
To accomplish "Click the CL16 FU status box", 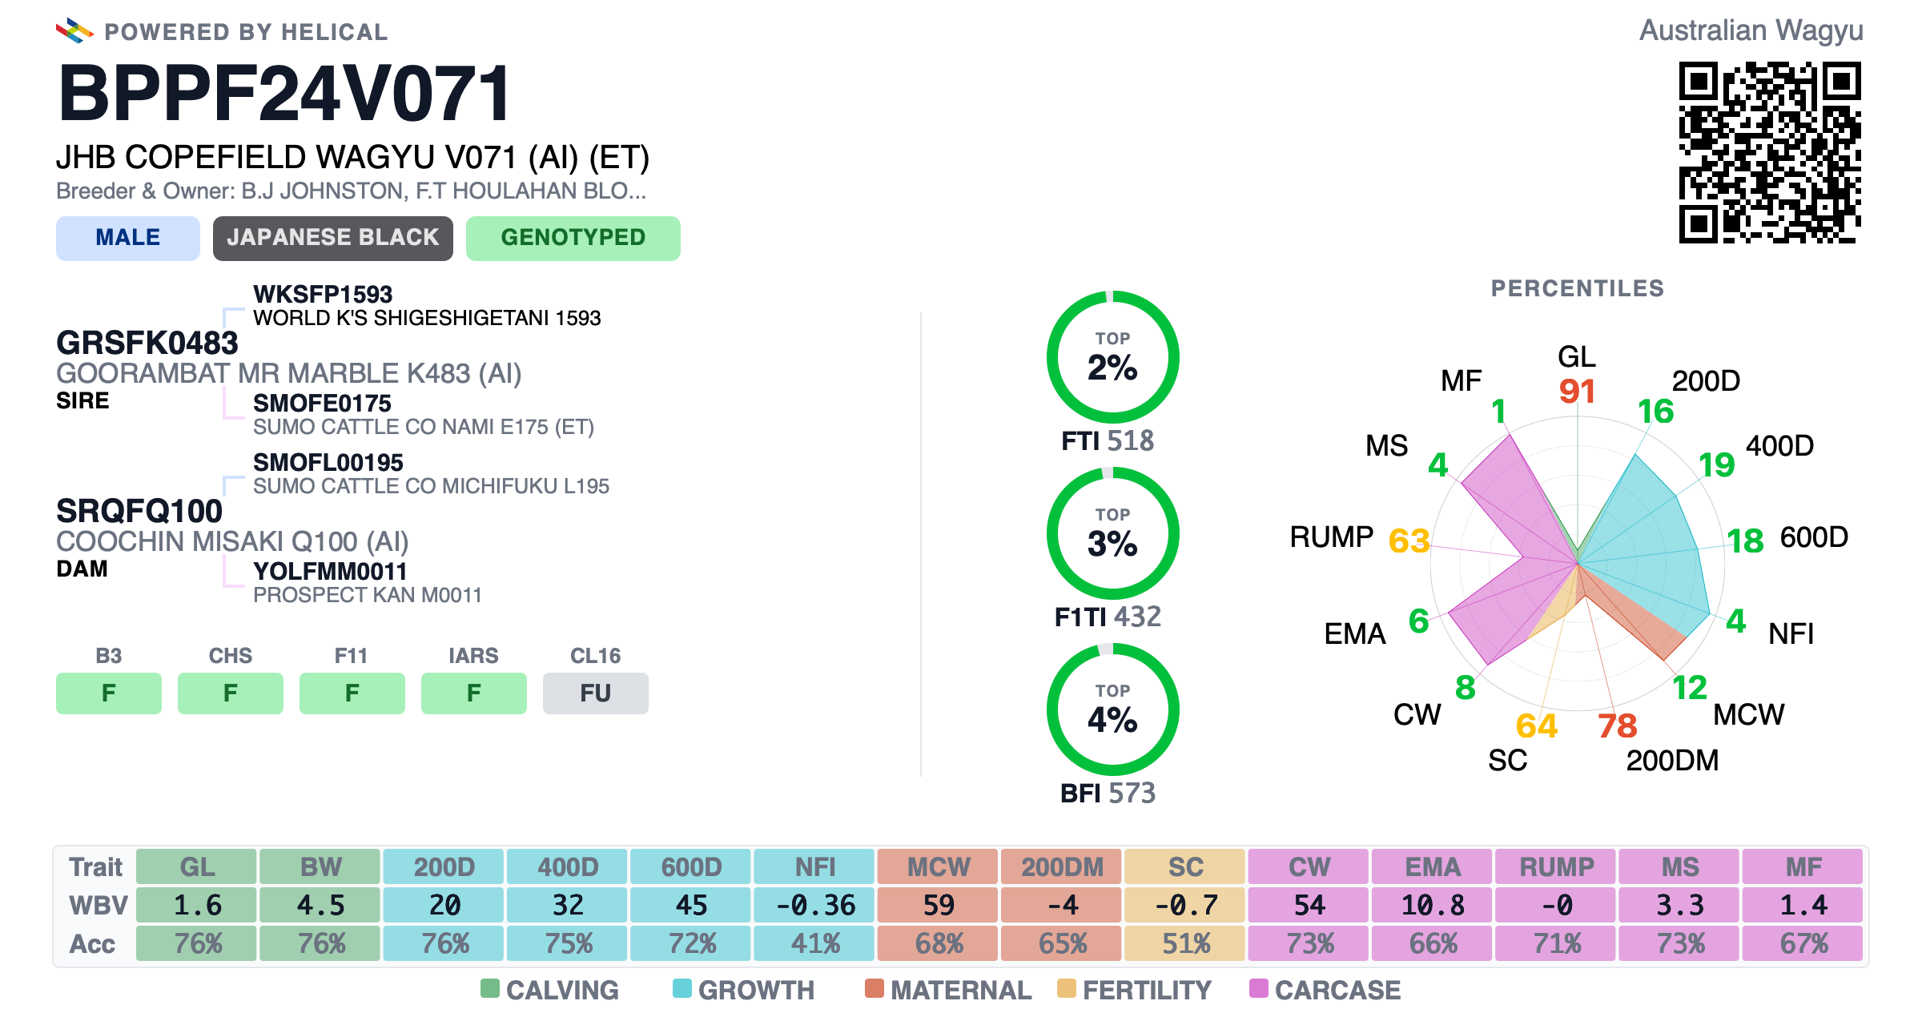I will (x=595, y=693).
